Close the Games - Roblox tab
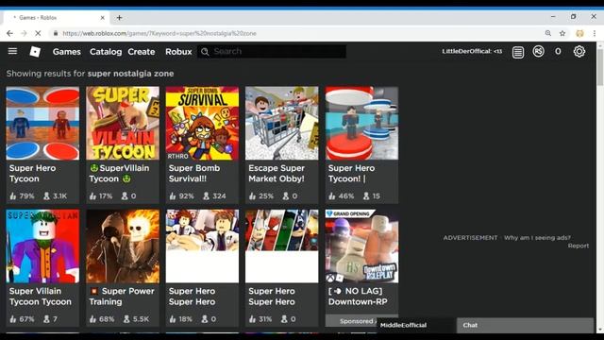Screen dimensions: 604x340 click(x=103, y=18)
